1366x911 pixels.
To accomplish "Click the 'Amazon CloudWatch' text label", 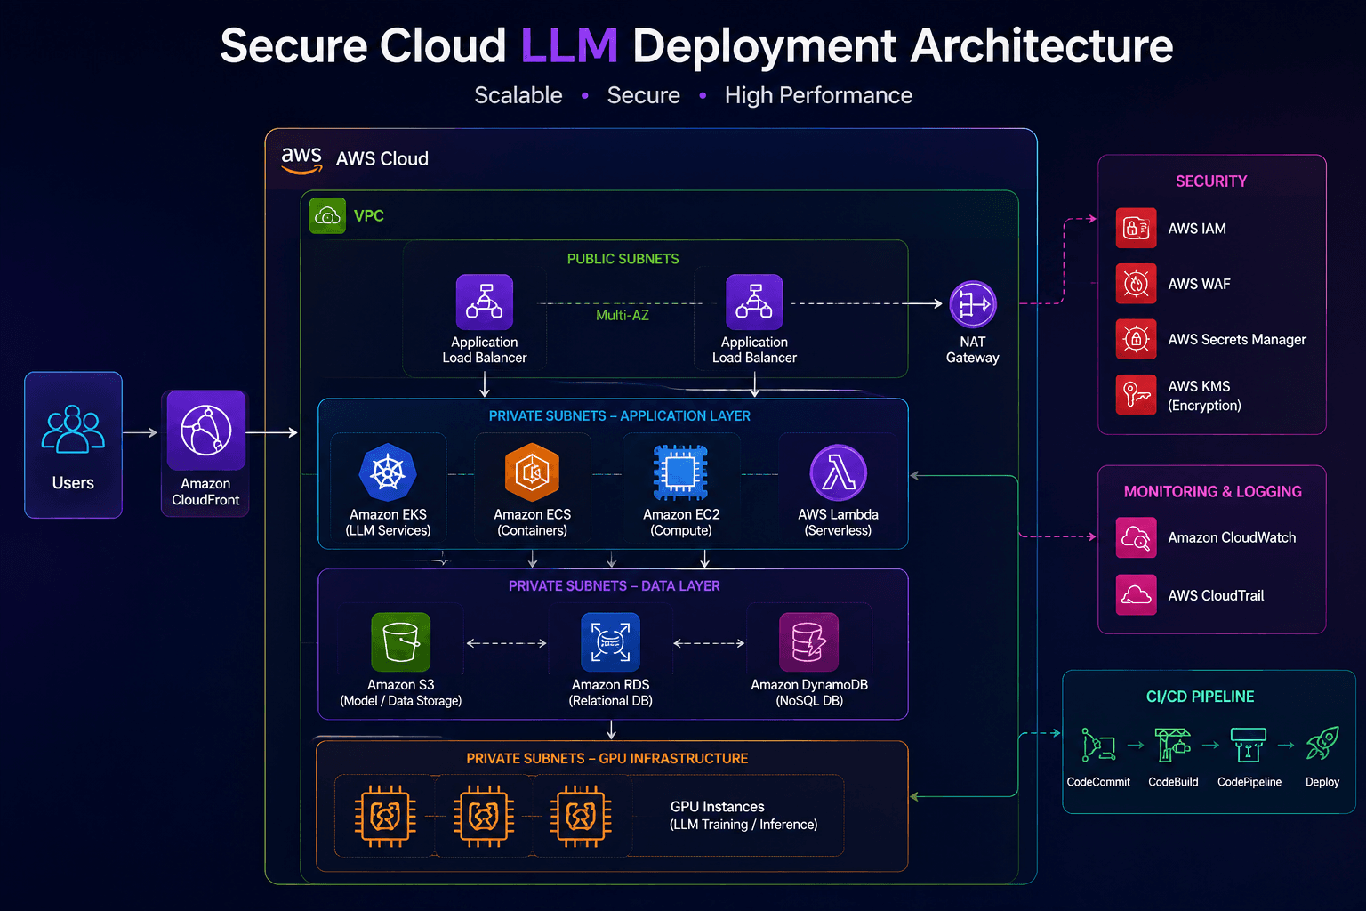I will [1232, 537].
